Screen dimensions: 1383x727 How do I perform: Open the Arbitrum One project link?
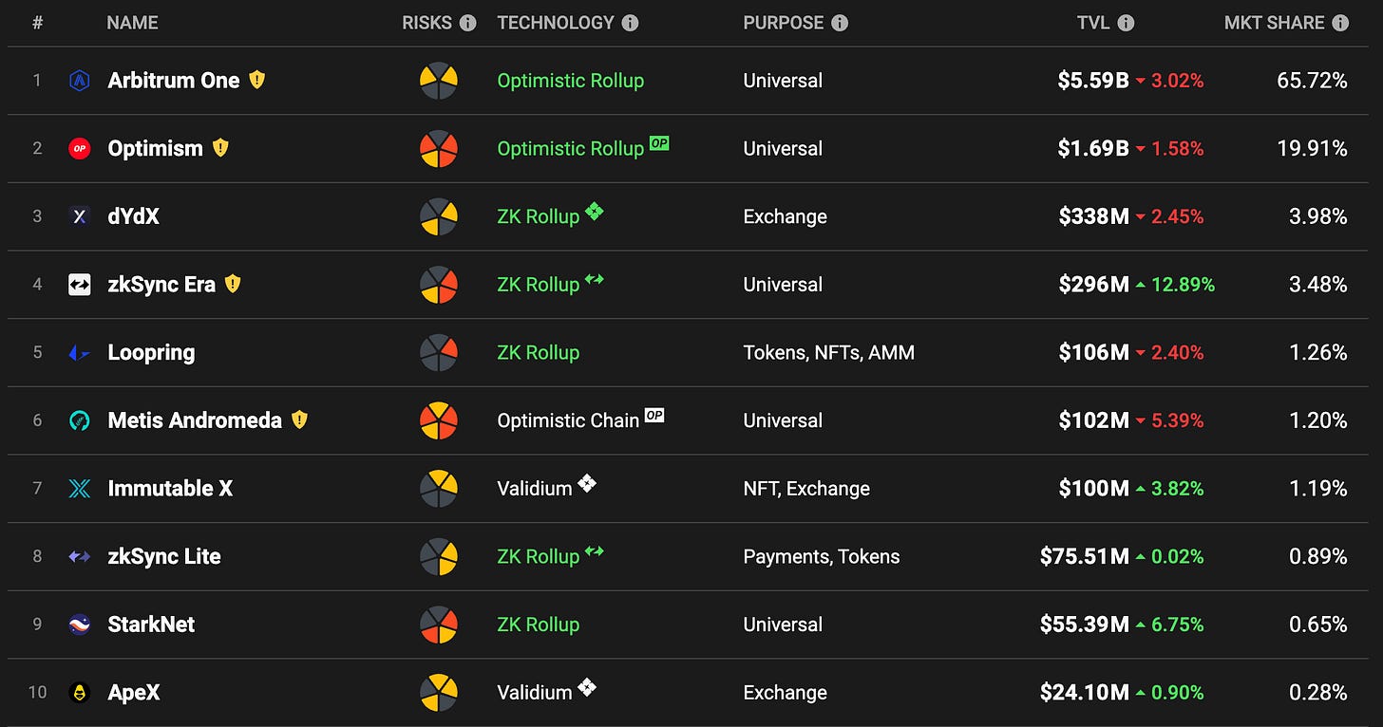pyautogui.click(x=174, y=81)
